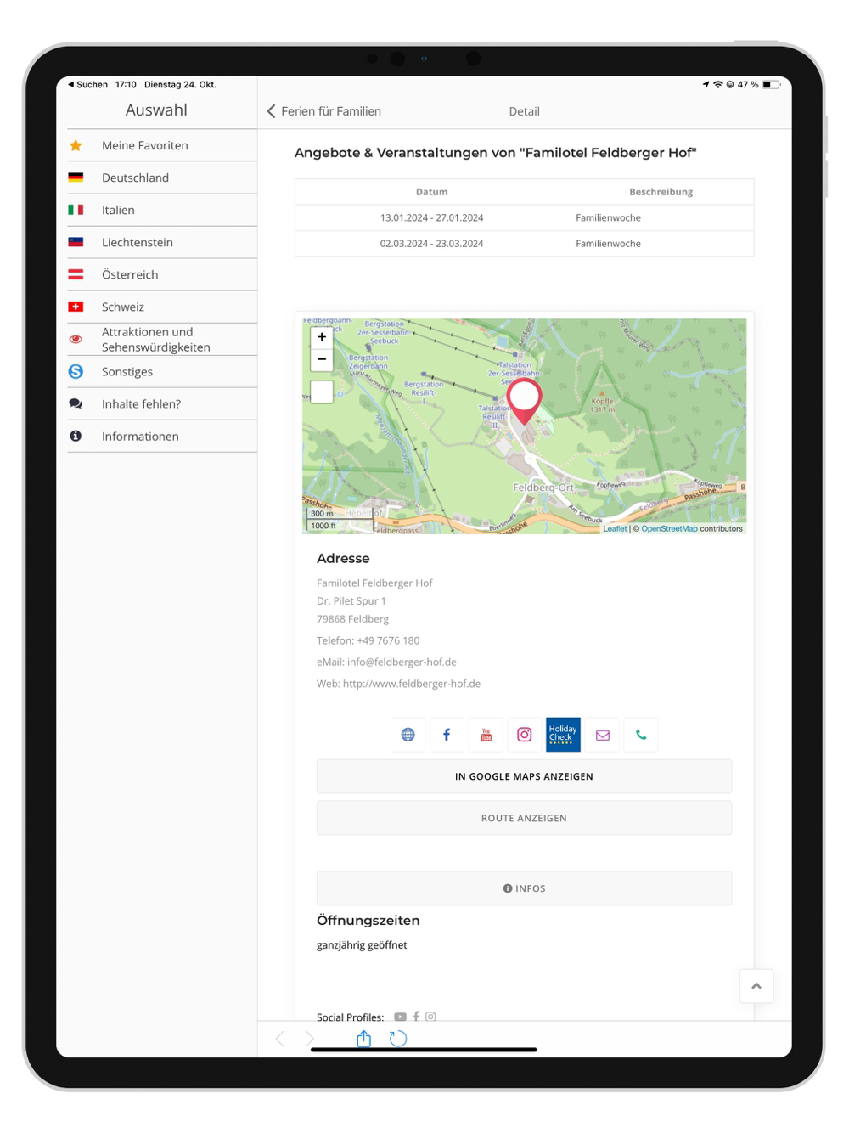Open Sonstiges in the sidebar
Image resolution: width=849 pixels, height=1133 pixels.
pyautogui.click(x=162, y=372)
